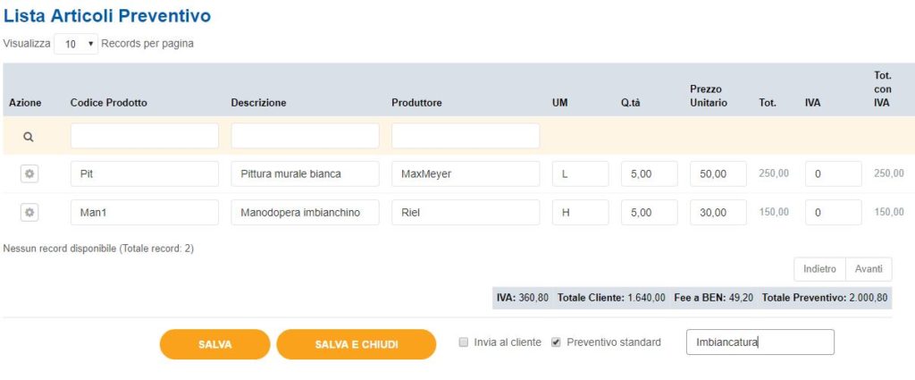This screenshot has width=915, height=380.
Task: Click the search magnifier icon in filter row
Action: 29,137
